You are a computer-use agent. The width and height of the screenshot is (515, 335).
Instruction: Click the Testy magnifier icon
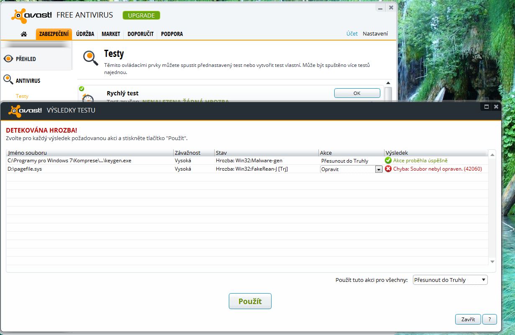pos(90,58)
